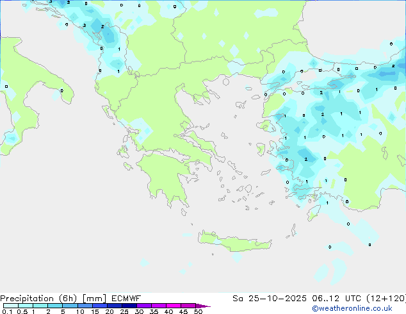Pick the legend swatch between 20 and 25
Screen dimensions: 406x314
click(117, 306)
